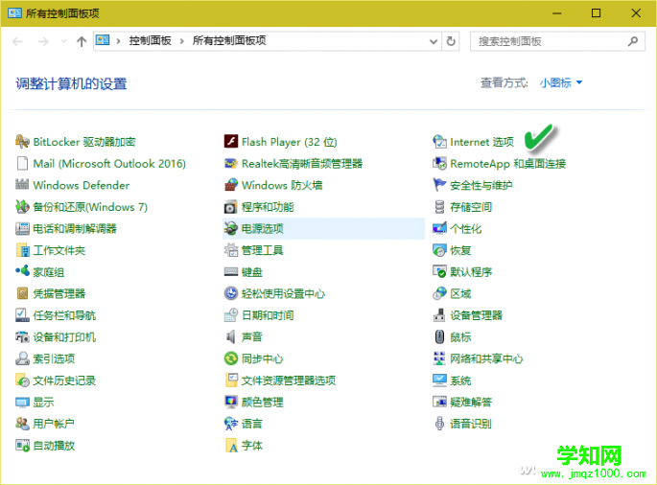Open the Windows Defender icon
Screen dimensions: 657x485
click(22, 185)
